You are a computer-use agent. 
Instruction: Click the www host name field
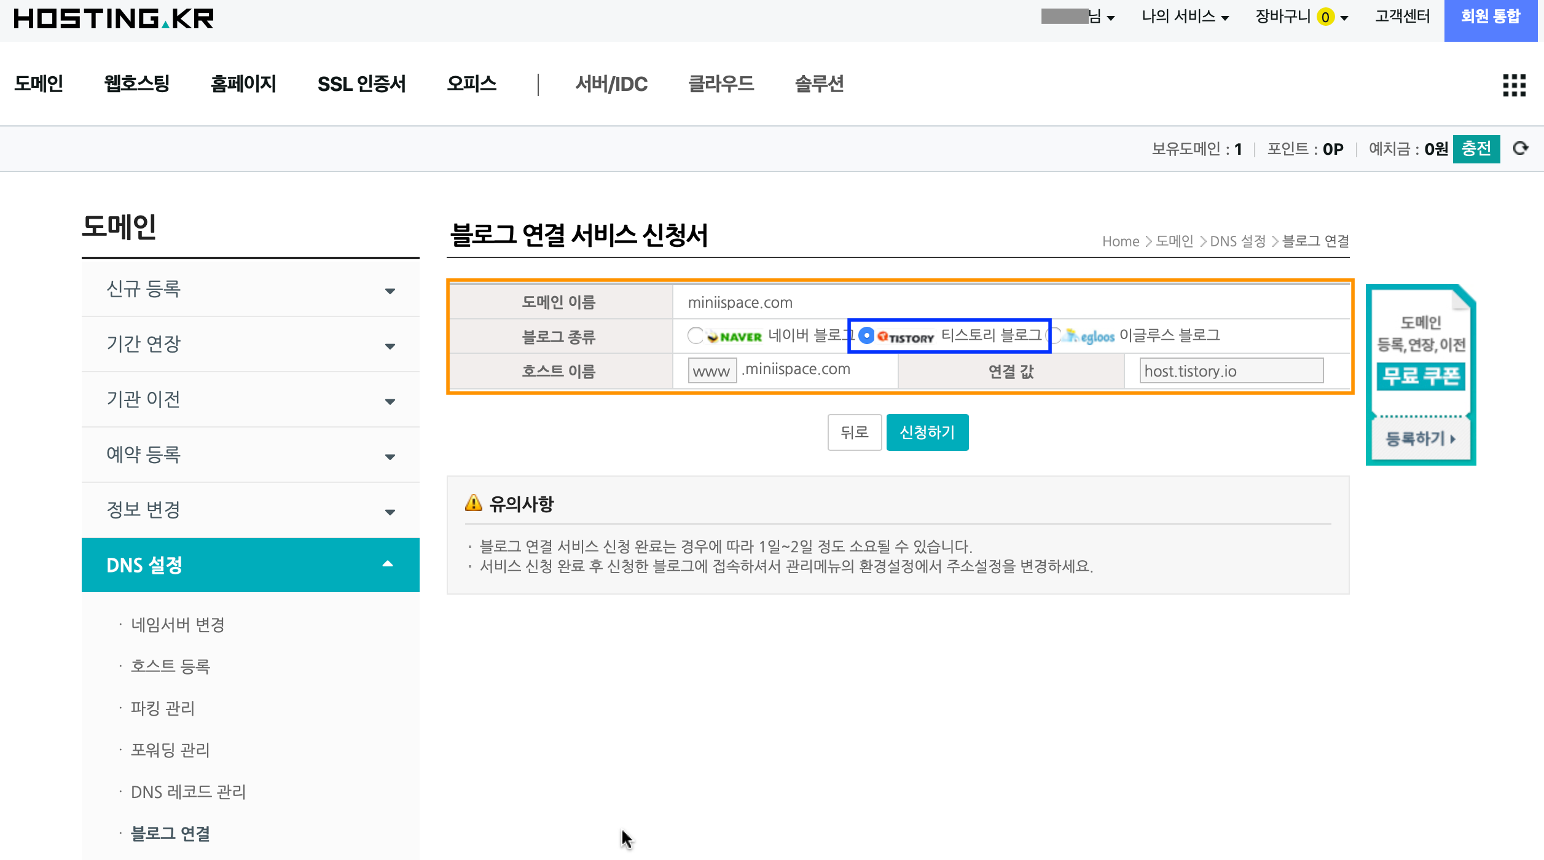pyautogui.click(x=712, y=371)
